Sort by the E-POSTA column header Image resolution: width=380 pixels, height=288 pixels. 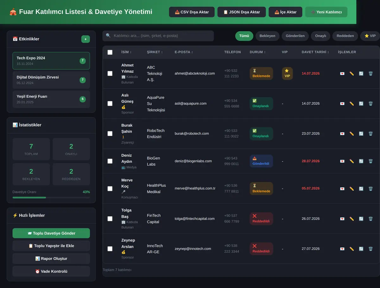(x=184, y=52)
